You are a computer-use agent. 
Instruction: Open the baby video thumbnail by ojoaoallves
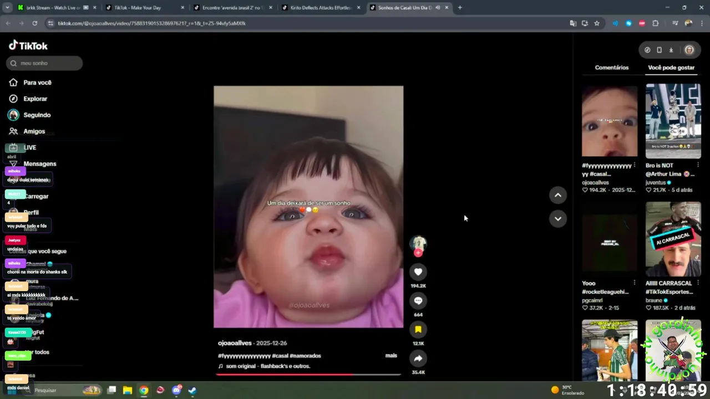(x=610, y=121)
